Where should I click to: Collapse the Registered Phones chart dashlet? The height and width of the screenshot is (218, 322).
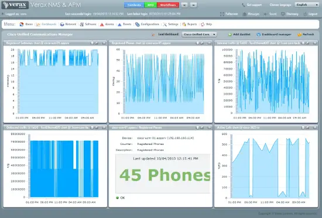pyautogui.click(x=210, y=43)
